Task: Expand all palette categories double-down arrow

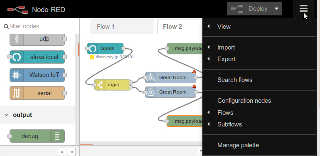Action: [x=71, y=152]
